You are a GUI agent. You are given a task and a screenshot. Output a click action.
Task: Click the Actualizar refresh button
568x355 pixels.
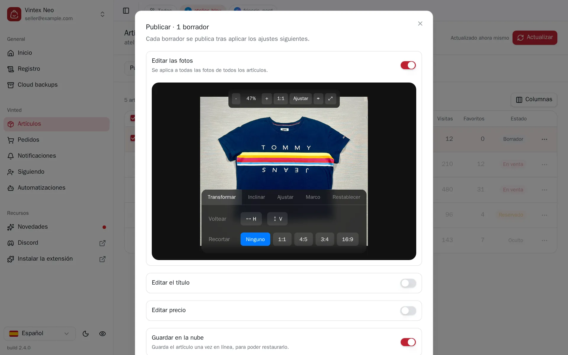[535, 38]
